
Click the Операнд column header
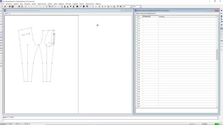(x=187, y=17)
